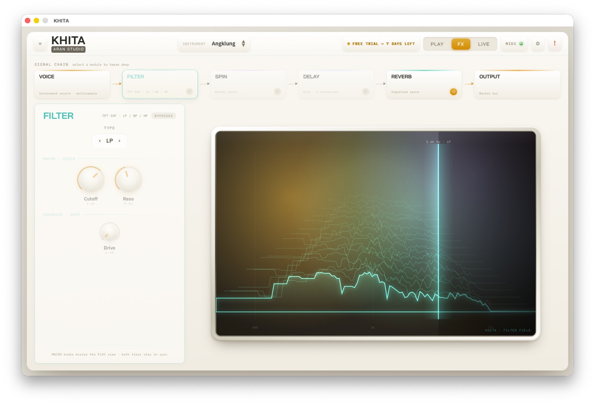595x404 pixels.
Task: Open the hamburger menu button
Action: tap(40, 44)
